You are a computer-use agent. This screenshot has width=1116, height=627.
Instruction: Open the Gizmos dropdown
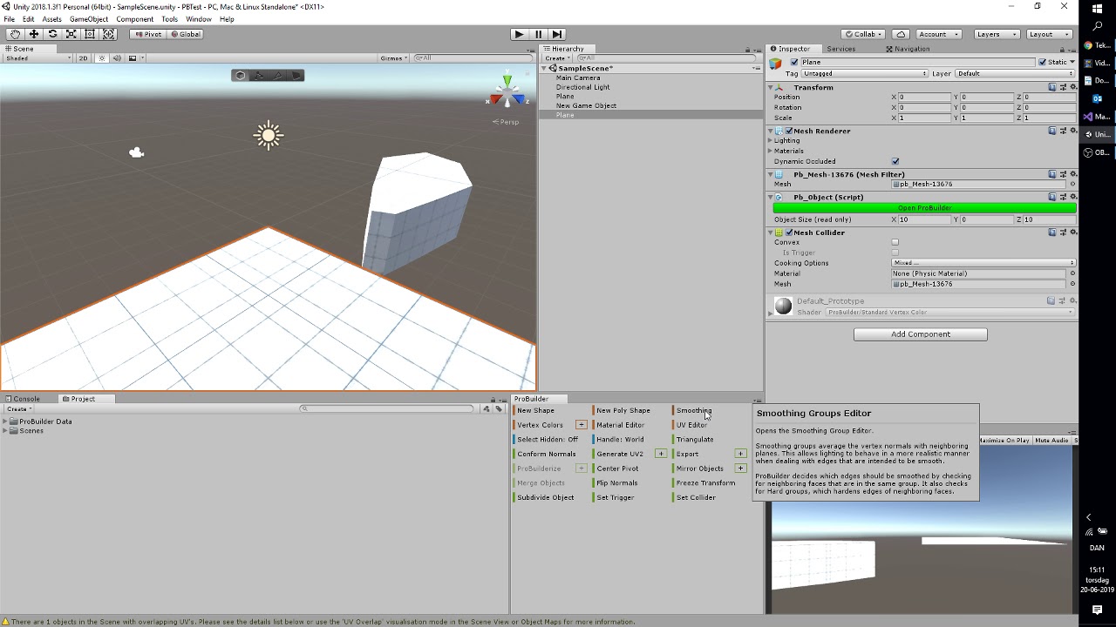[393, 58]
